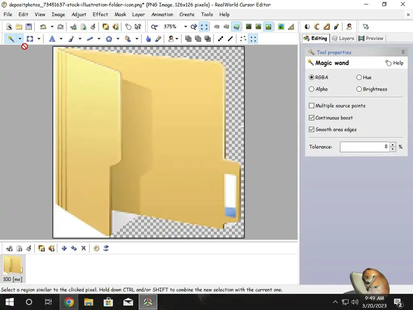This screenshot has height=310, width=413.
Task: Click the new cursor file icon
Action: click(9, 27)
